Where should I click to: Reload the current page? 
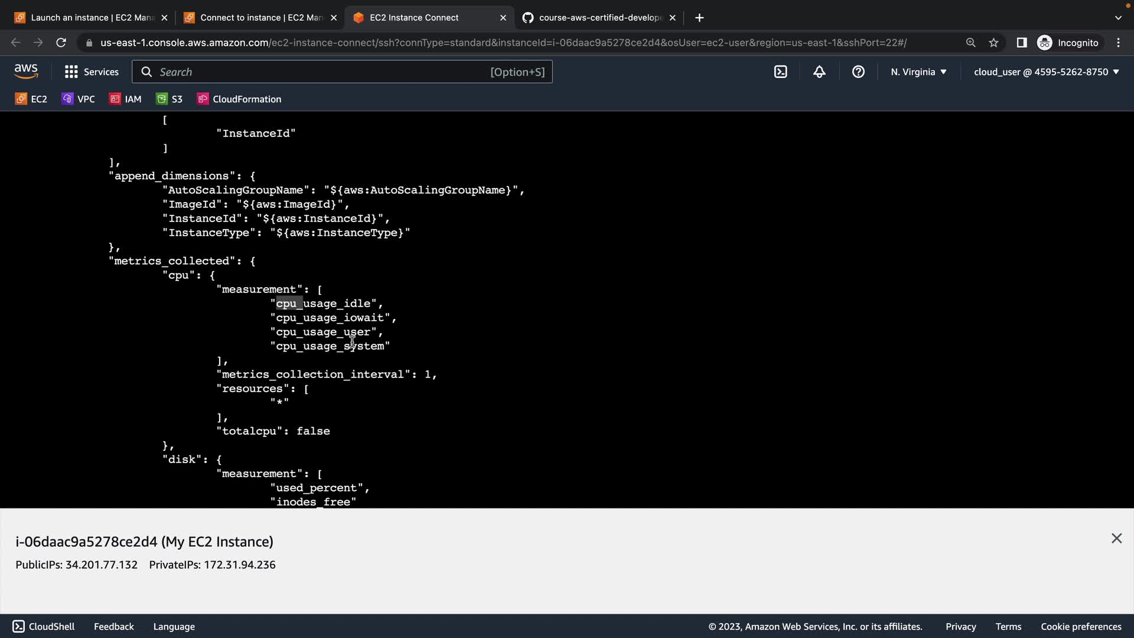click(61, 43)
